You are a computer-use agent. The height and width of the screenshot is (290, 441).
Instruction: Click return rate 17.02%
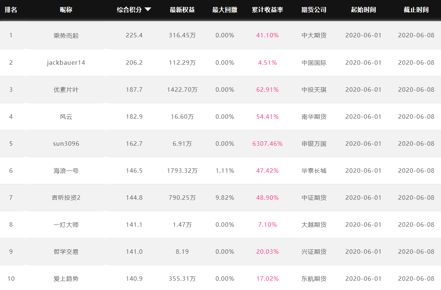[x=267, y=279]
